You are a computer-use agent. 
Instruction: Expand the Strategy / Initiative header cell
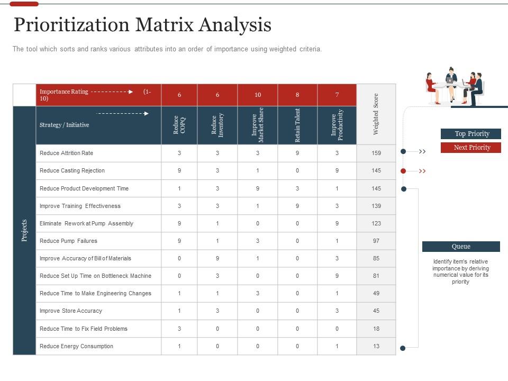click(x=66, y=125)
